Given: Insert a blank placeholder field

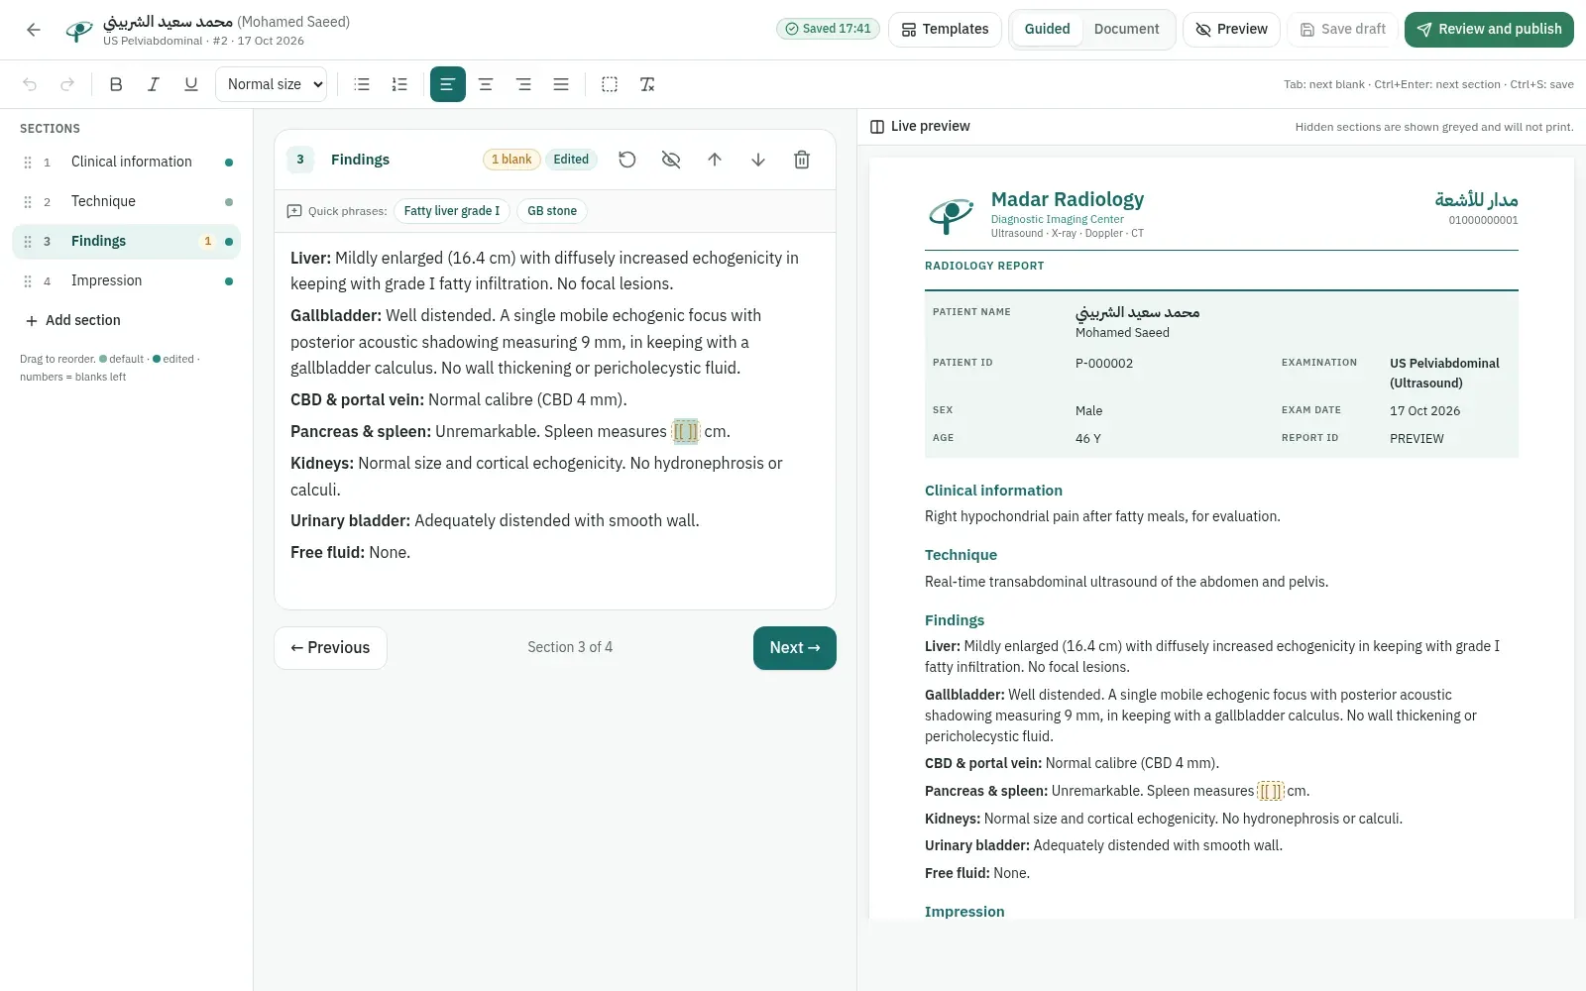Looking at the screenshot, I should 610,84.
